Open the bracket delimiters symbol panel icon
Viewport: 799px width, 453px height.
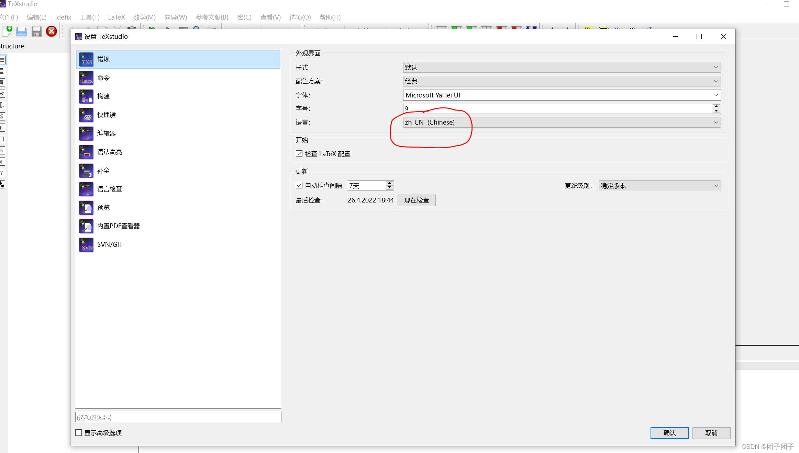(x=2, y=105)
